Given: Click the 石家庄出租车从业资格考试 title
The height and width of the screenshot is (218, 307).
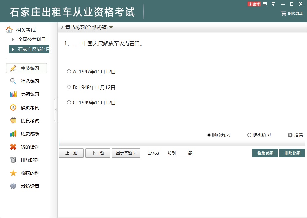Looking at the screenshot, I should tap(72, 12).
